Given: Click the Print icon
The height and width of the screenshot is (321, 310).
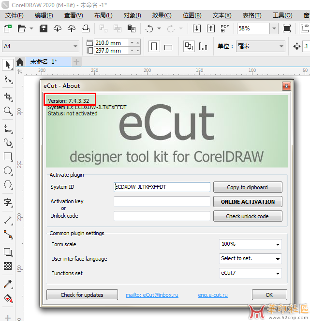Looking at the screenshot, I should tap(86, 28).
